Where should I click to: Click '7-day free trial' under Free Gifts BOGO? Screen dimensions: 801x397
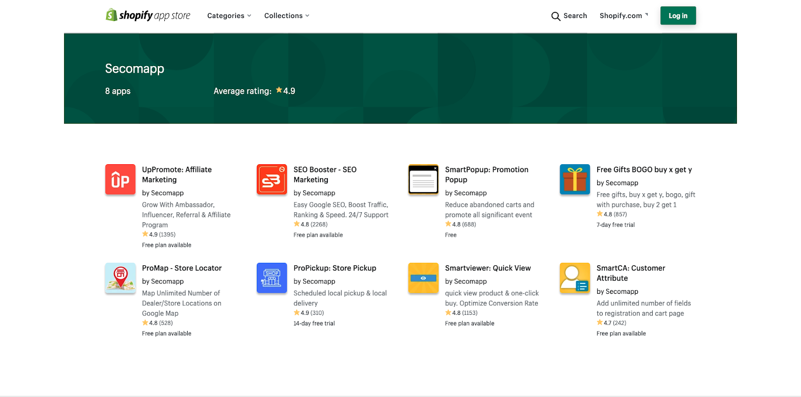click(x=616, y=225)
